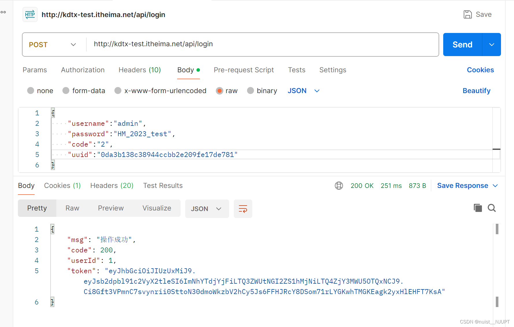Click the HTTP request type icon
514x327 pixels.
pos(30,14)
